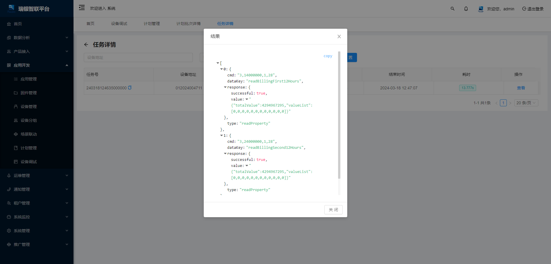Collapse the root JSON array triangle
The image size is (551, 264).
[218, 63]
